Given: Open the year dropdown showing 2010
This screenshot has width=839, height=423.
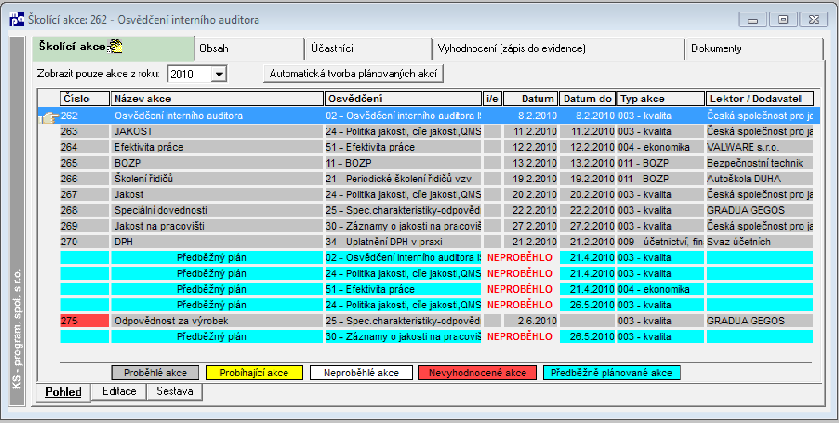Looking at the screenshot, I should click(219, 74).
